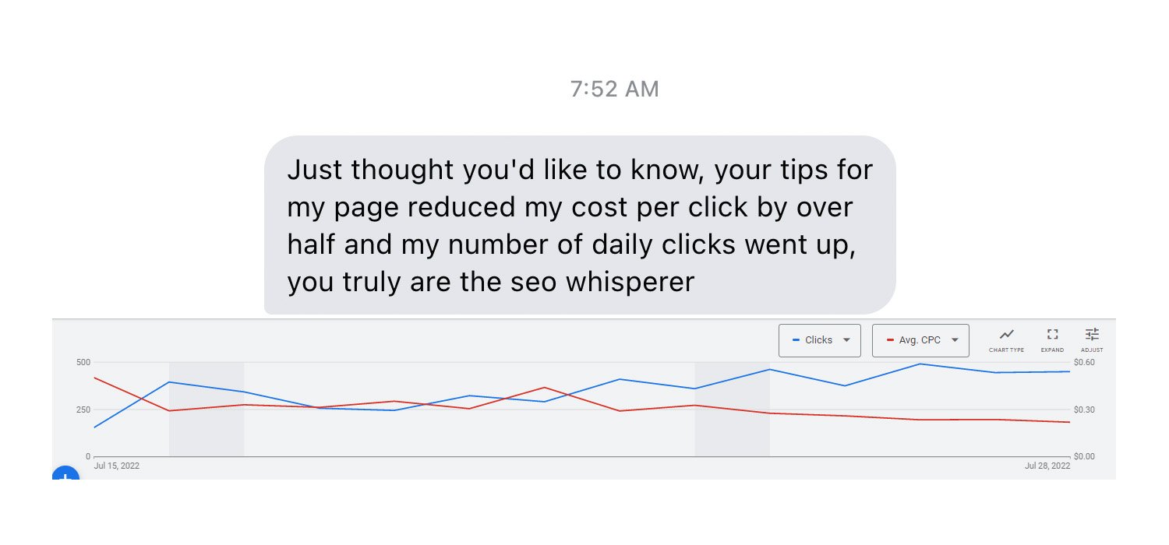Screen dimensions: 1169x545
Task: Click the Expand chart icon
Action: point(1052,339)
